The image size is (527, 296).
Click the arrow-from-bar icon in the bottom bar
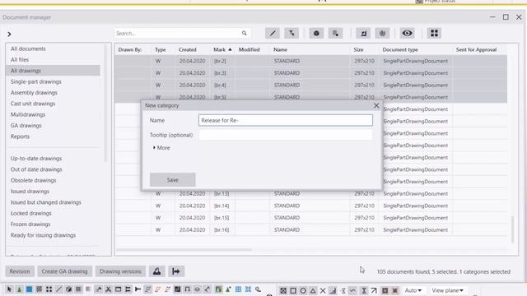176,271
